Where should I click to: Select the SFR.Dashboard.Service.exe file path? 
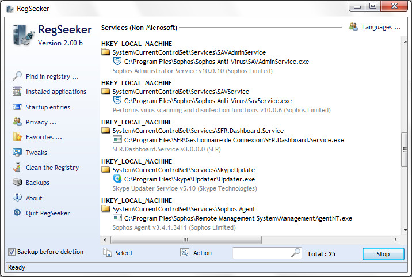[x=234, y=140]
